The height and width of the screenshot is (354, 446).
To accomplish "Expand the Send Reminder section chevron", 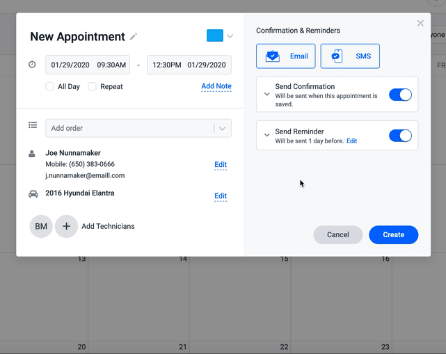I will click(266, 135).
